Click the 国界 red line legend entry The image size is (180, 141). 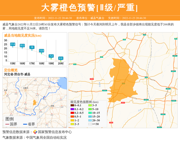11,124
